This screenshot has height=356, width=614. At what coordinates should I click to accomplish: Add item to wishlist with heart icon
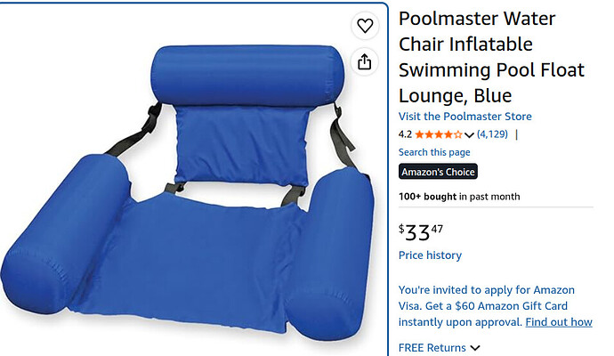[x=365, y=26]
